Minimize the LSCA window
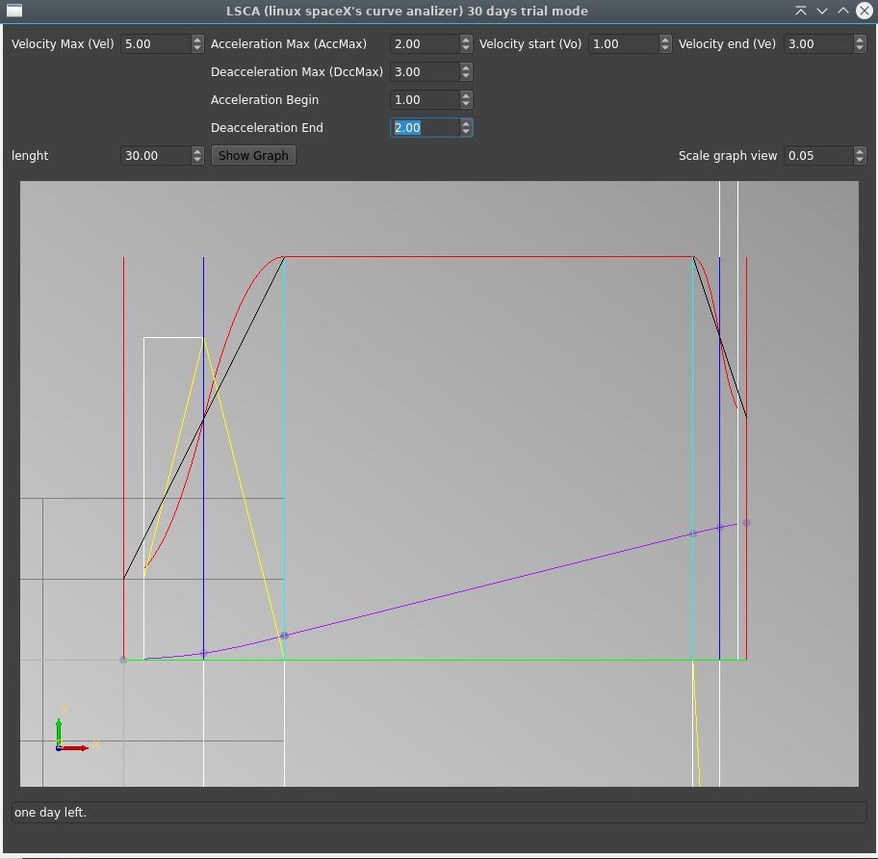Image resolution: width=878 pixels, height=859 pixels. click(822, 11)
